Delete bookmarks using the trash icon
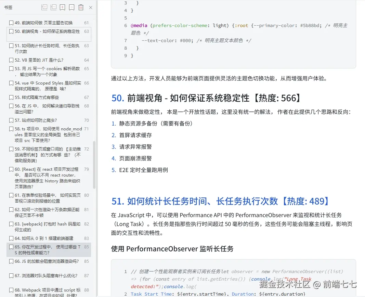The height and width of the screenshot is (297, 365). click(81, 7)
